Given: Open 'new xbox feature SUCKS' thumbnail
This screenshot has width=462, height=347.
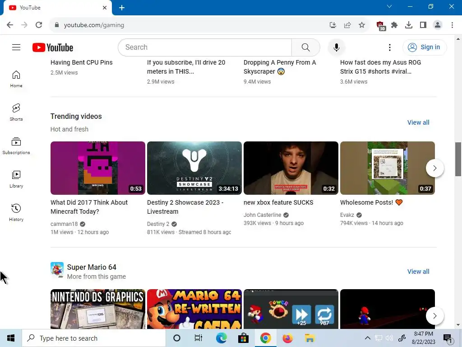Looking at the screenshot, I should pyautogui.click(x=291, y=168).
